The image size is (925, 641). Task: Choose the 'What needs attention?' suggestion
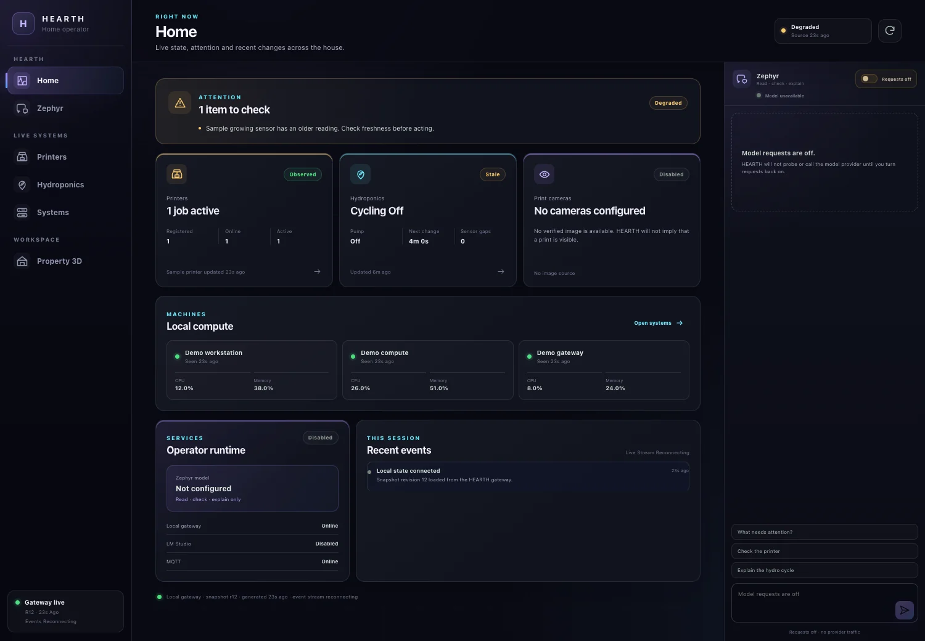(x=824, y=532)
